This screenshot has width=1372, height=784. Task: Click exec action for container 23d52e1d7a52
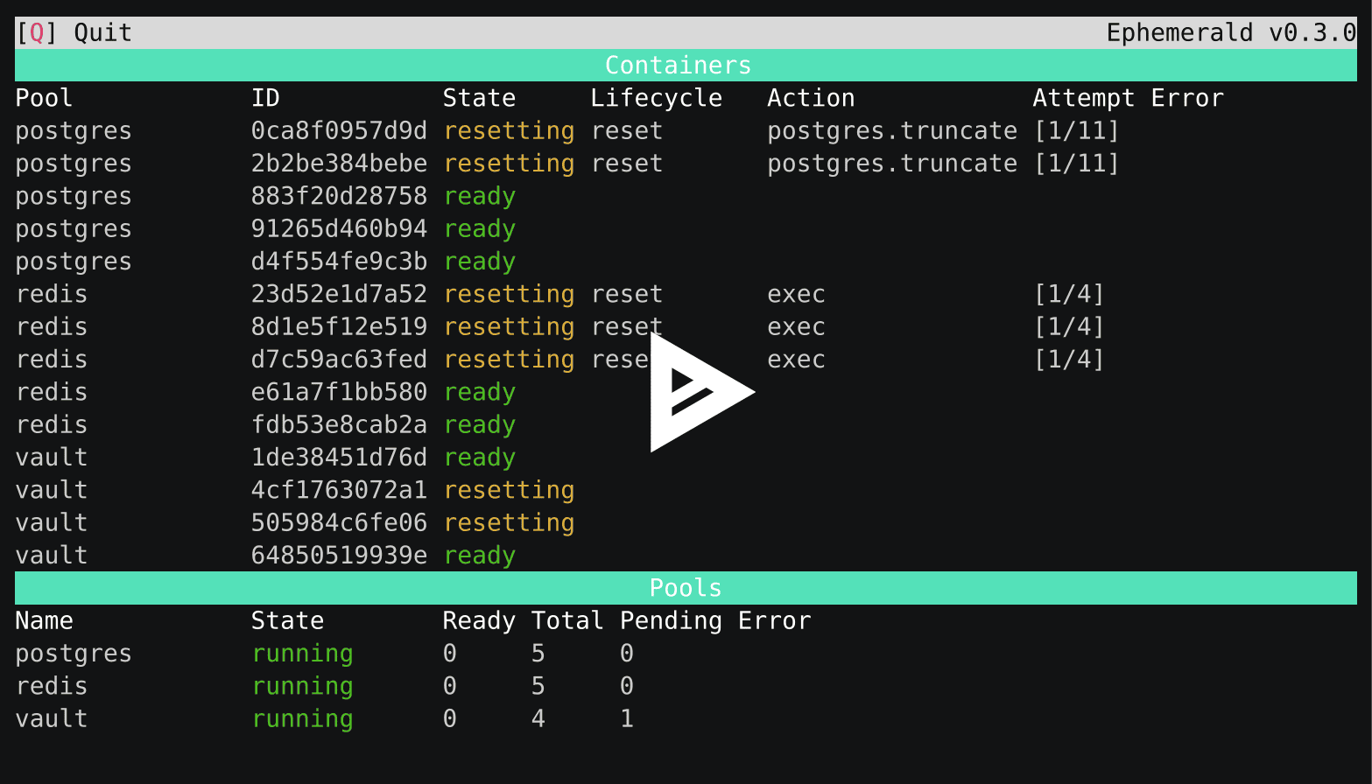click(x=796, y=294)
